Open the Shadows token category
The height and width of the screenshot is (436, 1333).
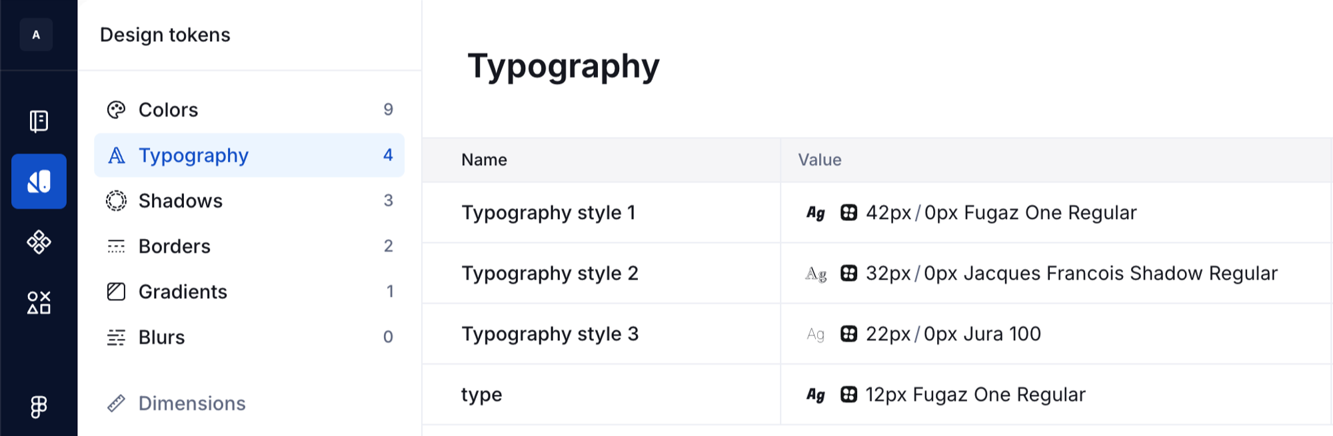click(249, 200)
